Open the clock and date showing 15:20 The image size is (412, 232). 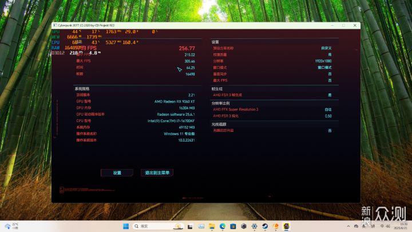(x=401, y=226)
